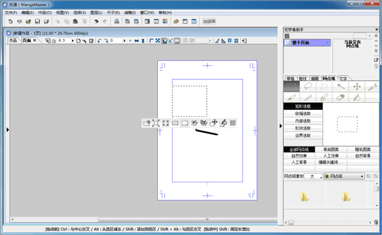
Task: Expand the zoom value 6.3 arrow
Action: (73, 41)
